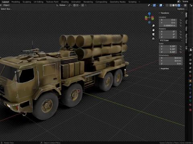Open the Modifiers wrench properties tab
This screenshot has height=144, width=193.
[190, 85]
